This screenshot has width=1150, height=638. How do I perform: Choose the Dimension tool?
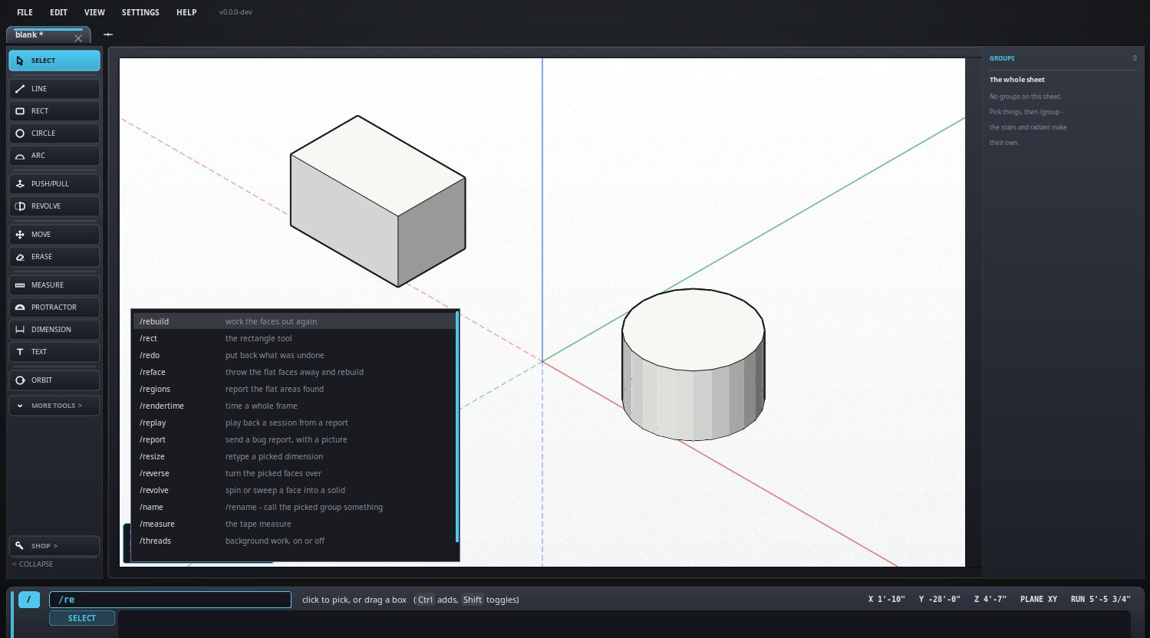coord(54,330)
